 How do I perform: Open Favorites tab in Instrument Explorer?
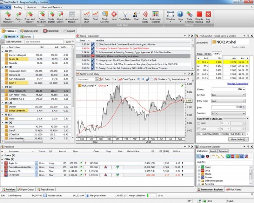(223, 151)
